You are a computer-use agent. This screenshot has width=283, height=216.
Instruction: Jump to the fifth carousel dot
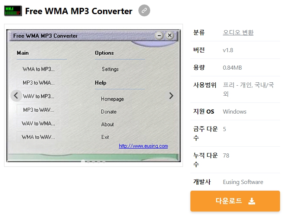(x=104, y=162)
